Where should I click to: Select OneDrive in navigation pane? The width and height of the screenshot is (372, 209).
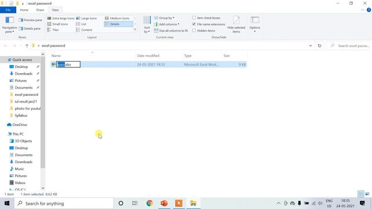(x=19, y=125)
